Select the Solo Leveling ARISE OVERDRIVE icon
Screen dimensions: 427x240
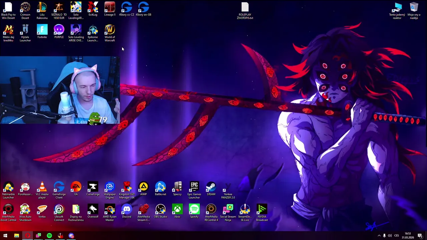click(76, 33)
